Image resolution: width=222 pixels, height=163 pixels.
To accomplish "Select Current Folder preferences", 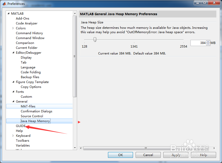I will (x=27, y=48).
